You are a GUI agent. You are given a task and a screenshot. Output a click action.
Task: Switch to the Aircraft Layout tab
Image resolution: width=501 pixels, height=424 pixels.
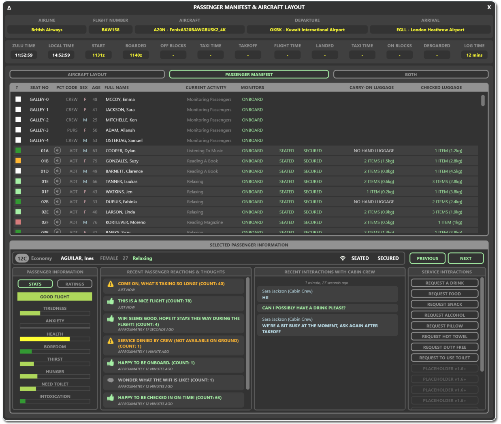click(87, 75)
